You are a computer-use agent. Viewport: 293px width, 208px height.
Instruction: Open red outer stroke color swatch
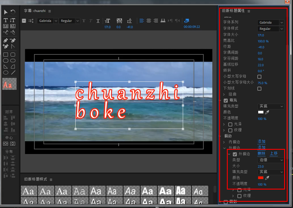point(261,178)
